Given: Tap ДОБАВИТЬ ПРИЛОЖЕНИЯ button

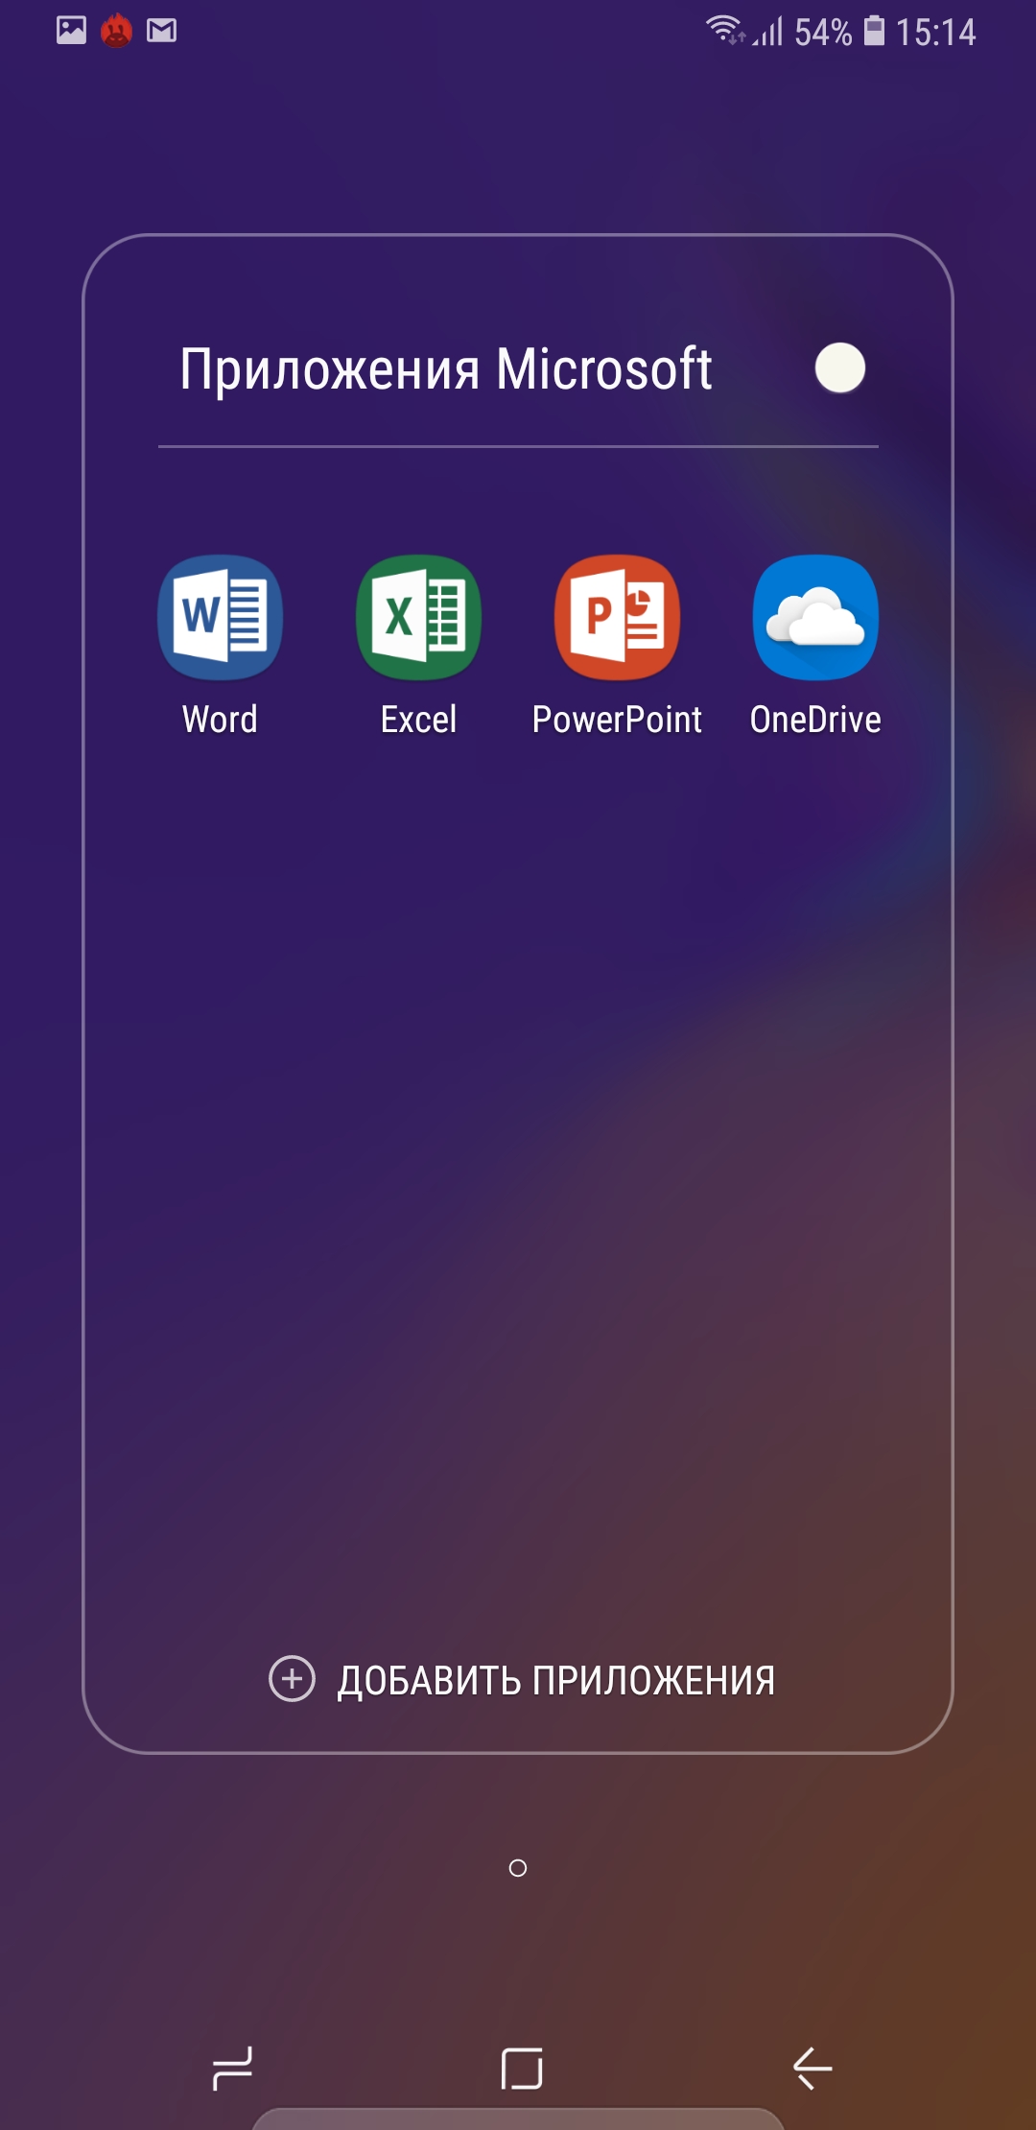Looking at the screenshot, I should click(523, 1680).
